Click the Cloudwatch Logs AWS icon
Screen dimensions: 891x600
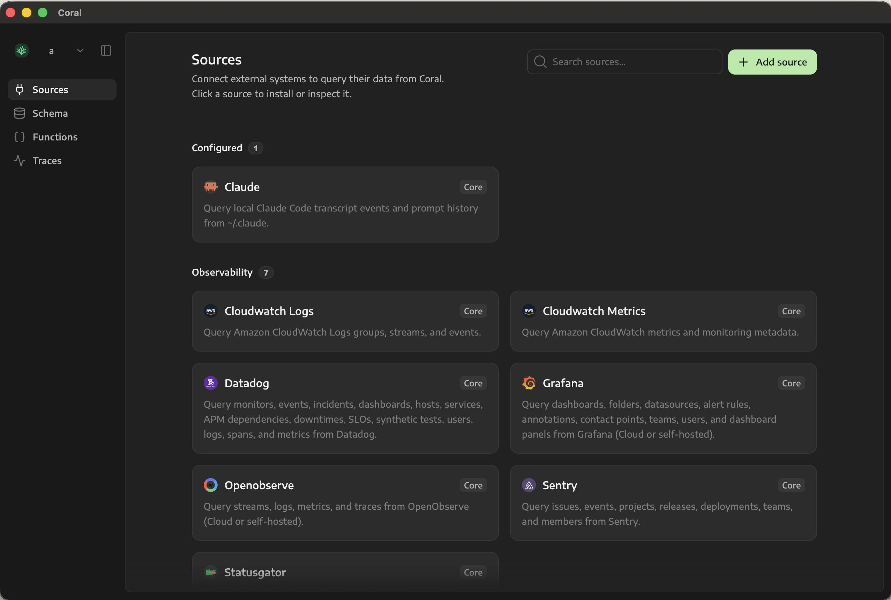pyautogui.click(x=210, y=311)
